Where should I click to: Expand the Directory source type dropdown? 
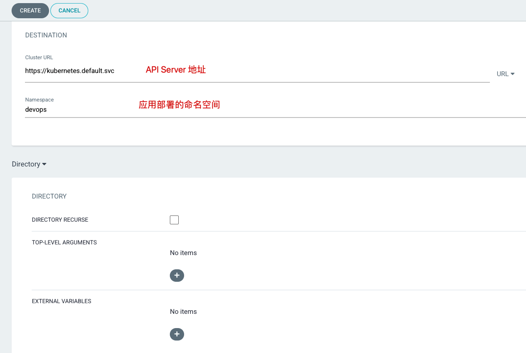[29, 164]
